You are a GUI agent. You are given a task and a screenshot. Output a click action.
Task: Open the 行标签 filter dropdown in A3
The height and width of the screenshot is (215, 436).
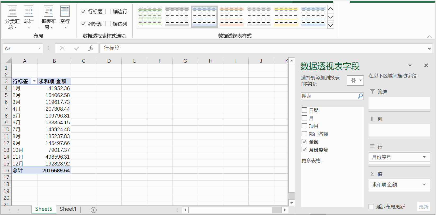tap(34, 81)
